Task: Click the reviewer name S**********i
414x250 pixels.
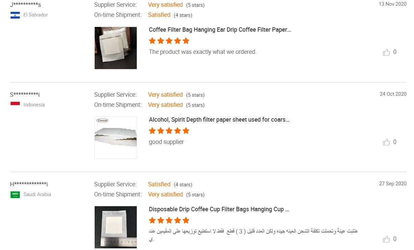Action: pyautogui.click(x=25, y=95)
